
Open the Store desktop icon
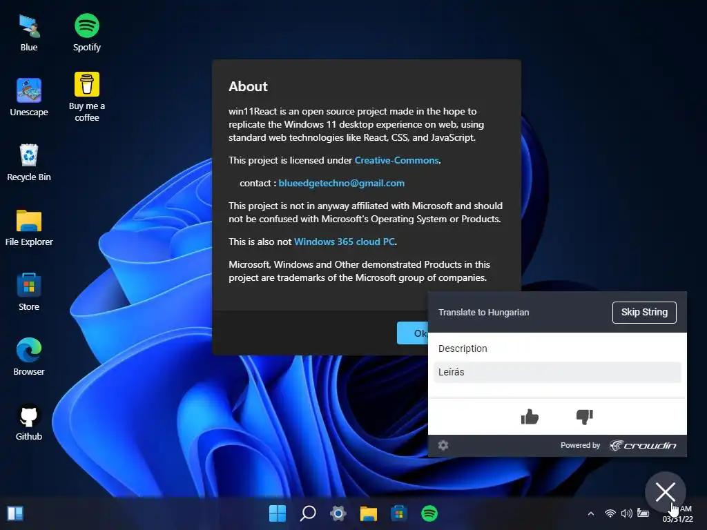[x=29, y=292]
